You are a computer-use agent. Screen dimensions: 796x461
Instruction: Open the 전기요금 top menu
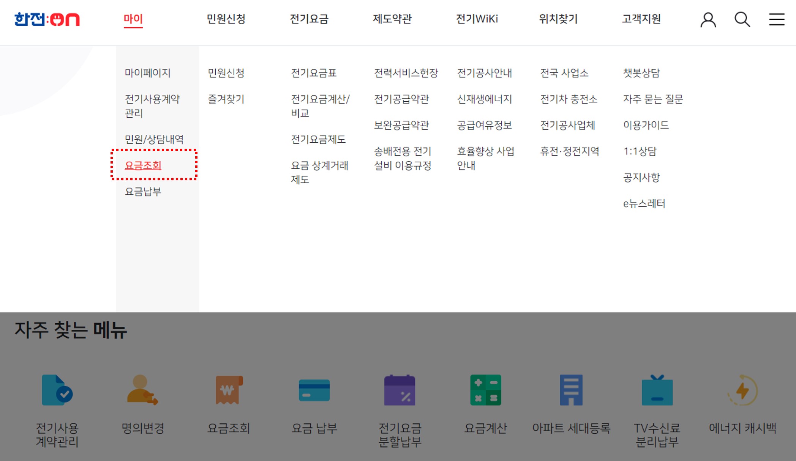tap(309, 19)
